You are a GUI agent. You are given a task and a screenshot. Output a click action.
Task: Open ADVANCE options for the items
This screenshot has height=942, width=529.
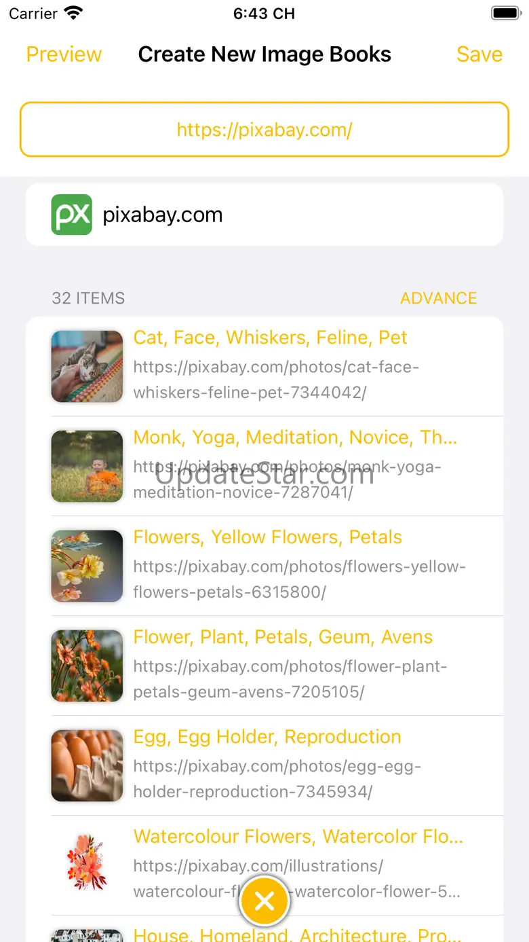click(439, 298)
